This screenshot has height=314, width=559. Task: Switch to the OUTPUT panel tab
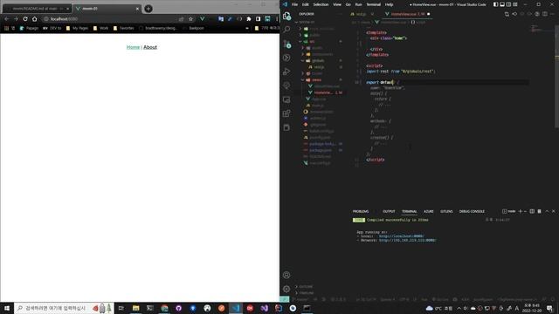[389, 211]
